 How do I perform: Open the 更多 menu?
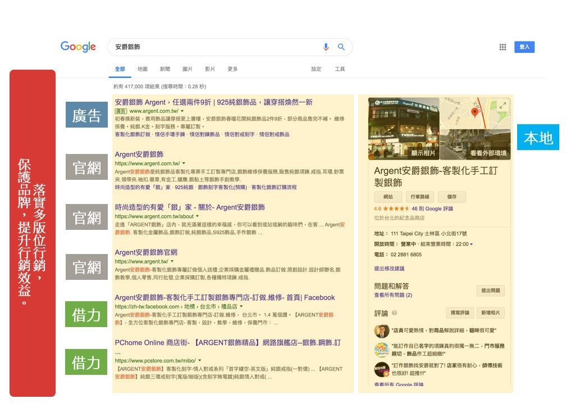[x=232, y=69]
